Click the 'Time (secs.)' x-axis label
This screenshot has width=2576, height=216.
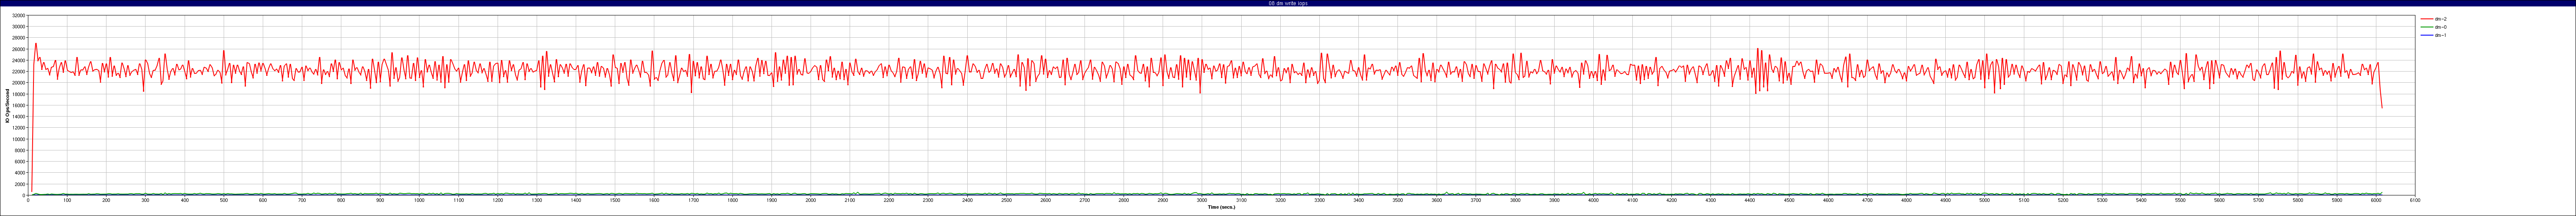pos(1221,207)
